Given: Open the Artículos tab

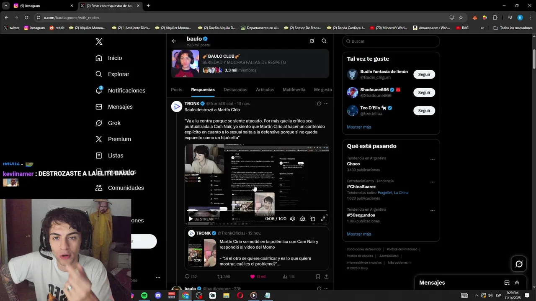Looking at the screenshot, I should tap(265, 90).
